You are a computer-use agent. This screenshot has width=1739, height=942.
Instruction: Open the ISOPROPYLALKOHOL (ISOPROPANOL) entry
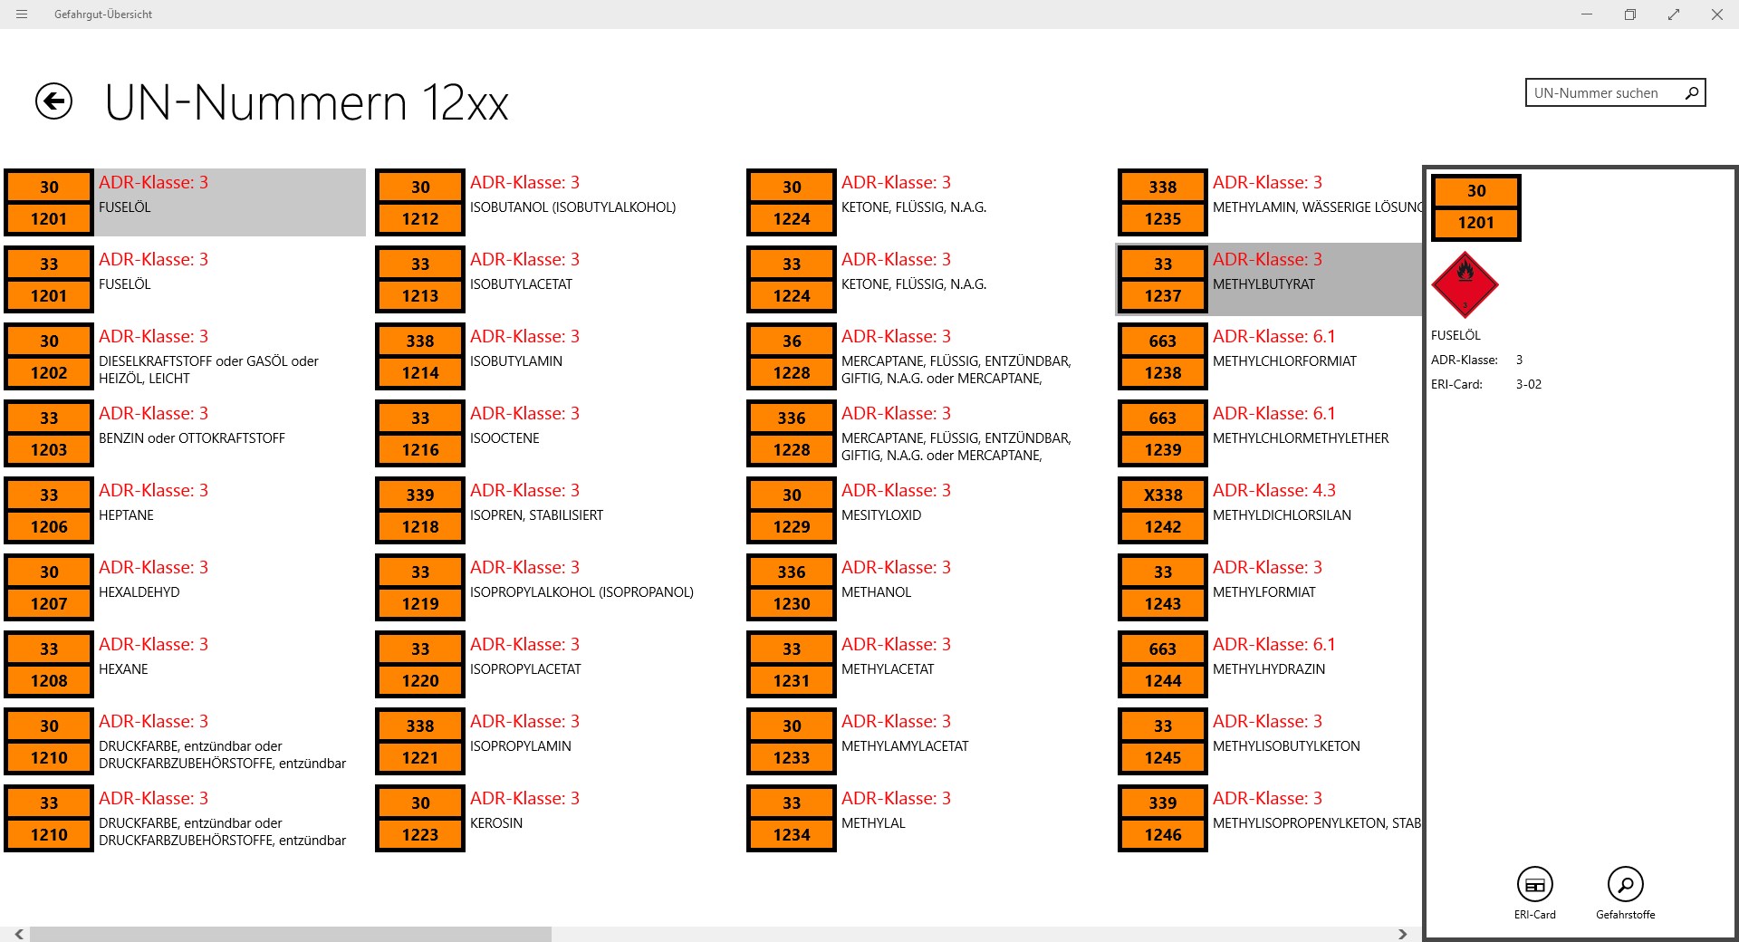click(x=556, y=588)
